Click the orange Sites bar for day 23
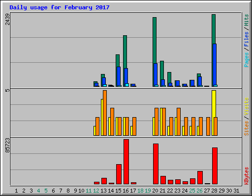The height and width of the screenshot is (196, 252). click(x=179, y=122)
